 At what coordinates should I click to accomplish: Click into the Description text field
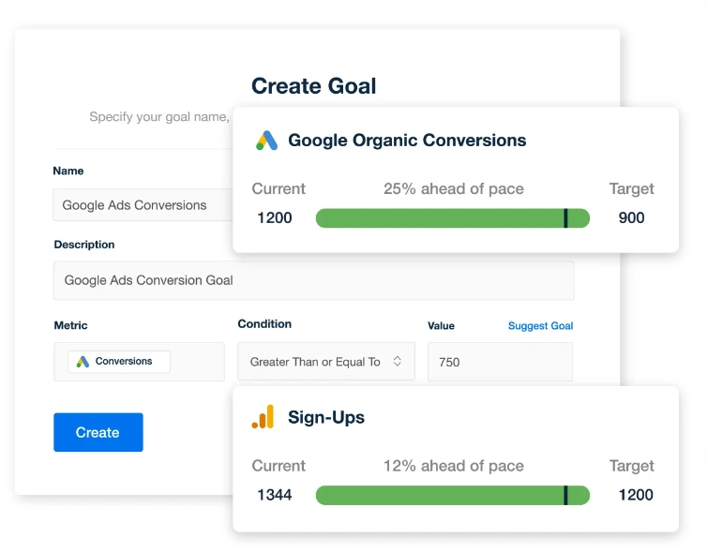313,280
